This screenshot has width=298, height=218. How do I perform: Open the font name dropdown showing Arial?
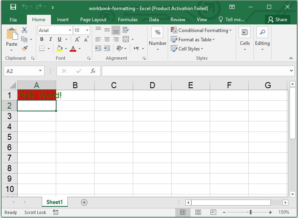tap(70, 30)
